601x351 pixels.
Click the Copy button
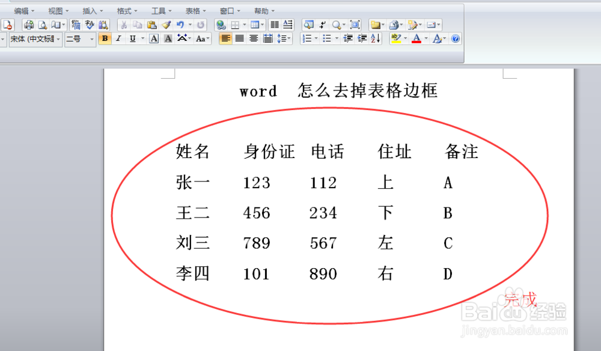[138, 25]
